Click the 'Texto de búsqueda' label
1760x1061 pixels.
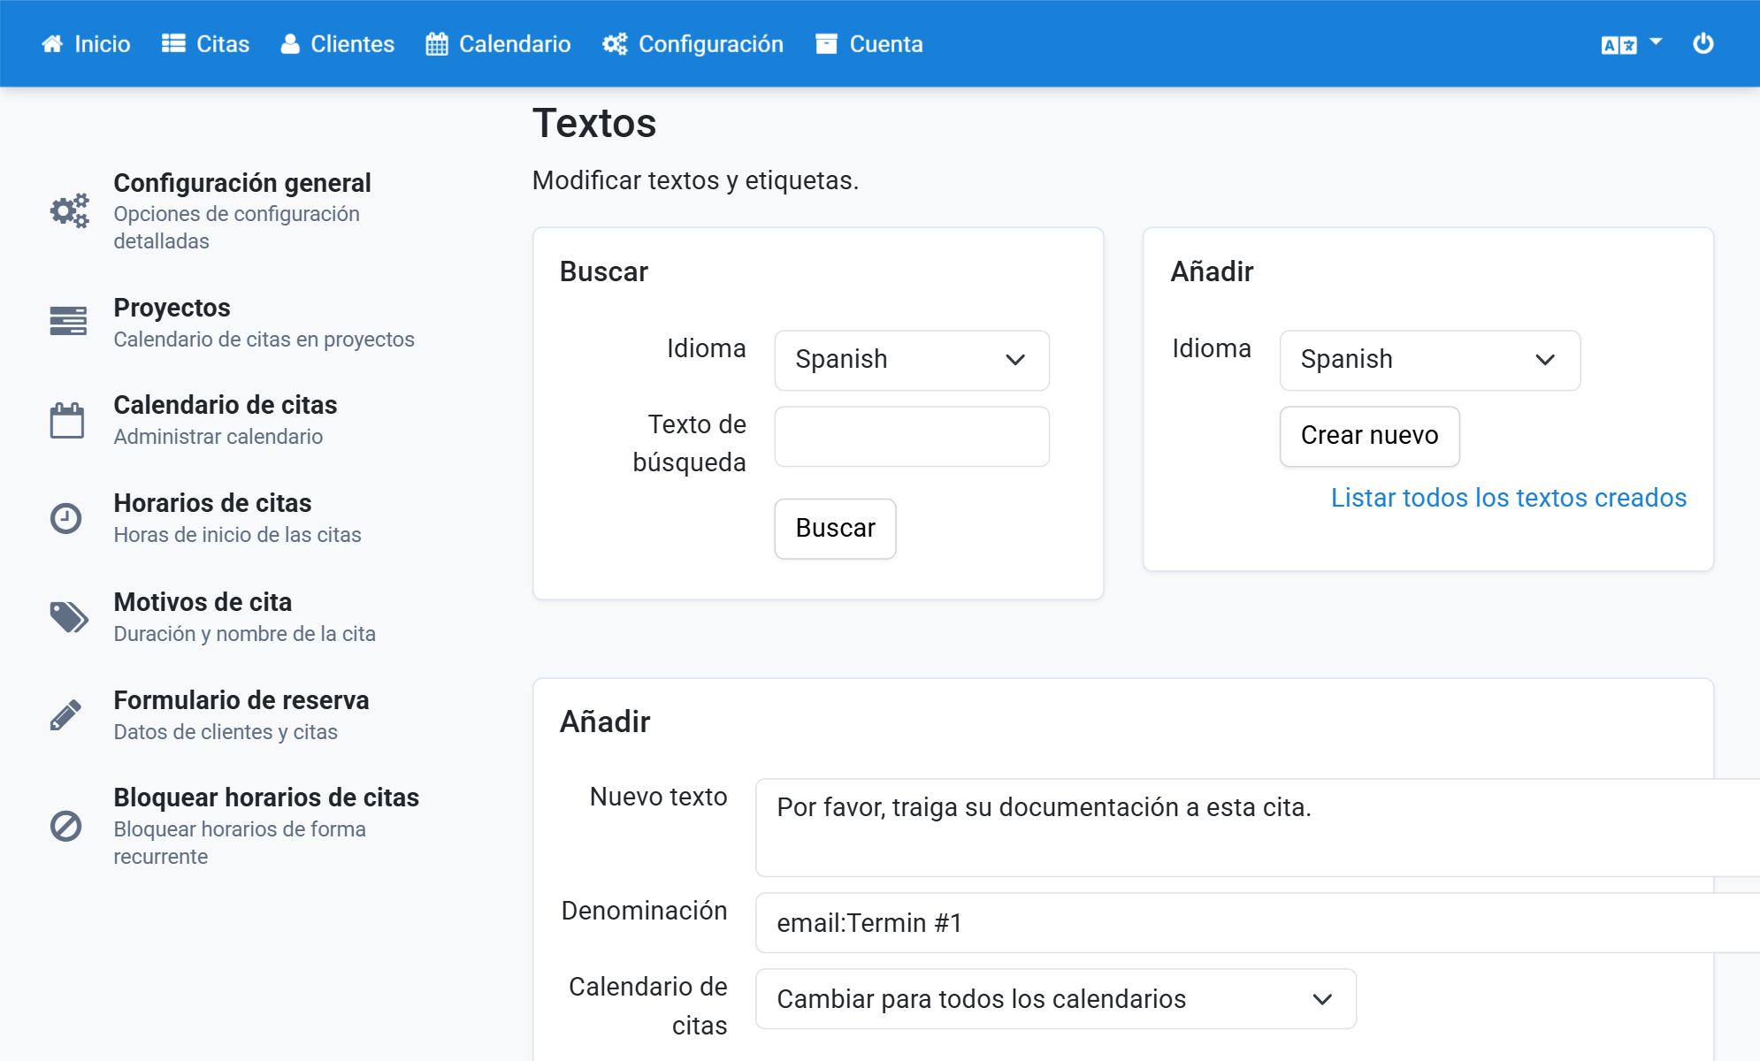pyautogui.click(x=689, y=443)
